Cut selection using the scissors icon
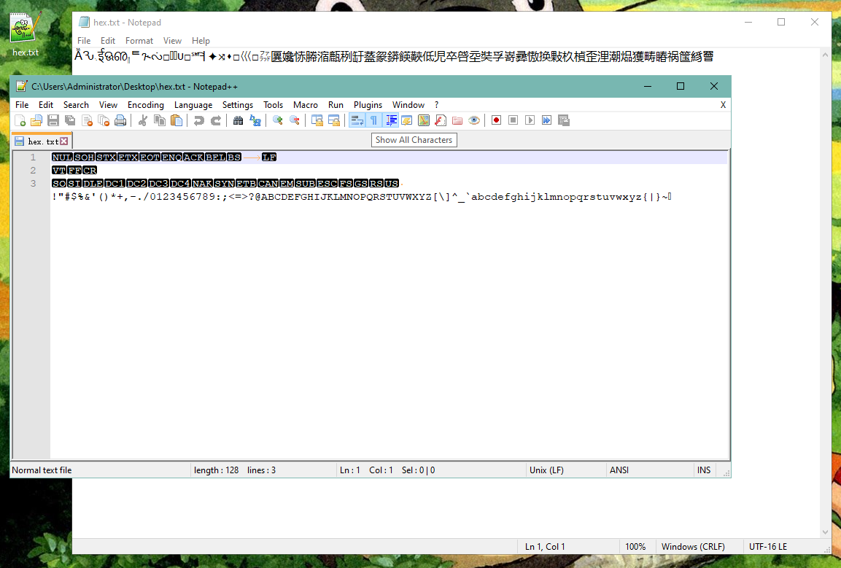 coord(143,120)
